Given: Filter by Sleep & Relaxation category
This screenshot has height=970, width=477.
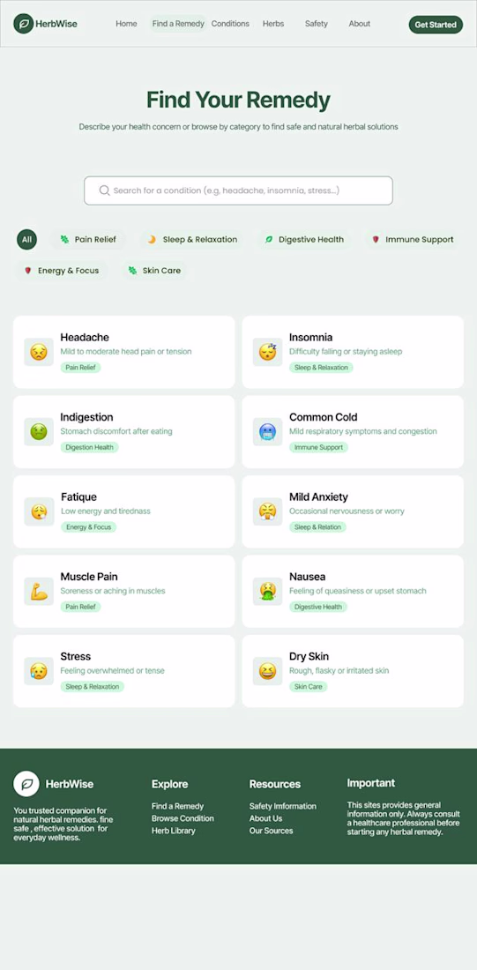Looking at the screenshot, I should 192,239.
